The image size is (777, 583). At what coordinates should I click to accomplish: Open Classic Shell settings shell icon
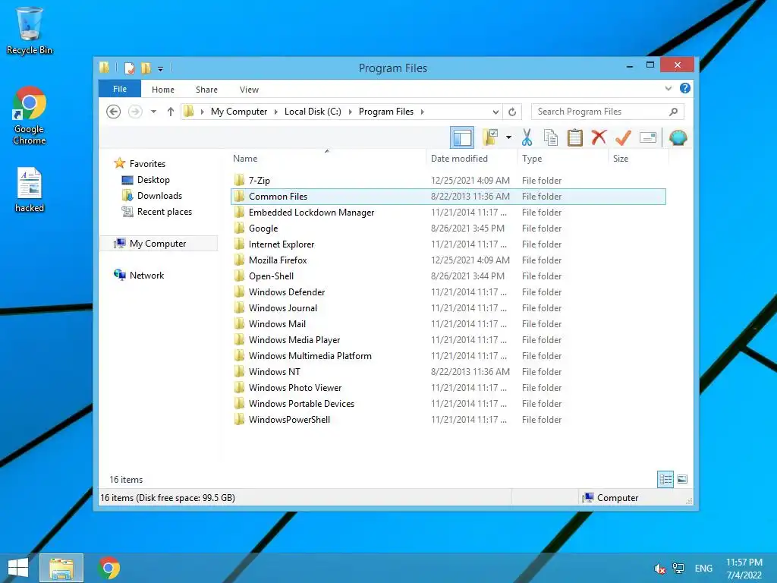point(678,138)
